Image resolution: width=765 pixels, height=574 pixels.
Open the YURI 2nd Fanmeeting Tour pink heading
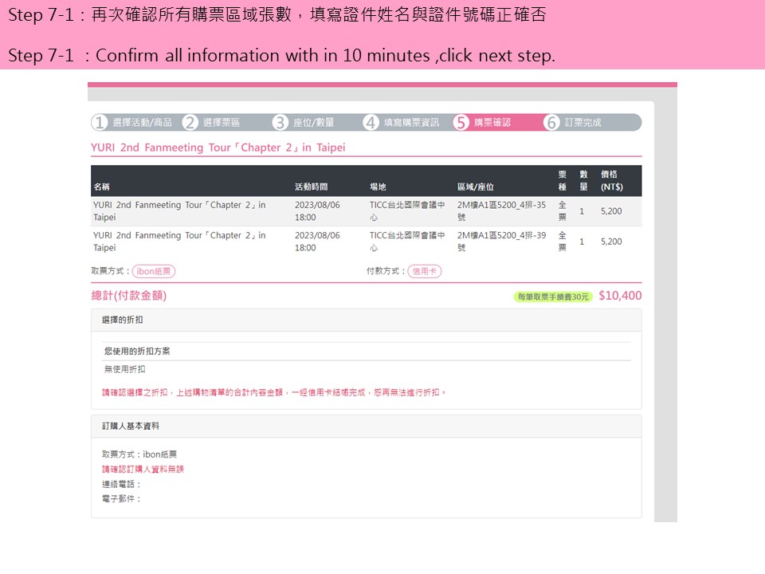pos(218,147)
